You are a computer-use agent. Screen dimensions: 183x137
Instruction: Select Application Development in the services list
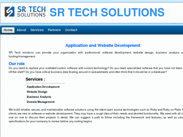coord(43,87)
